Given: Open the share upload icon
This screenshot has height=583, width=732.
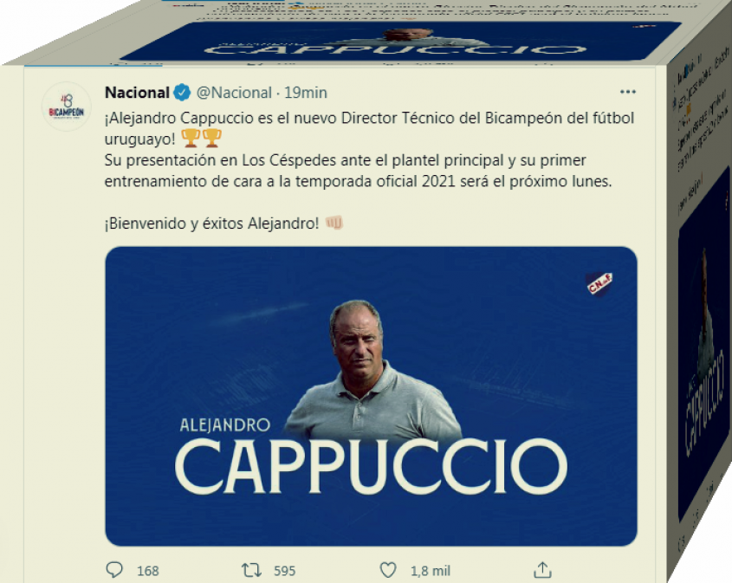Looking at the screenshot, I should (x=542, y=570).
